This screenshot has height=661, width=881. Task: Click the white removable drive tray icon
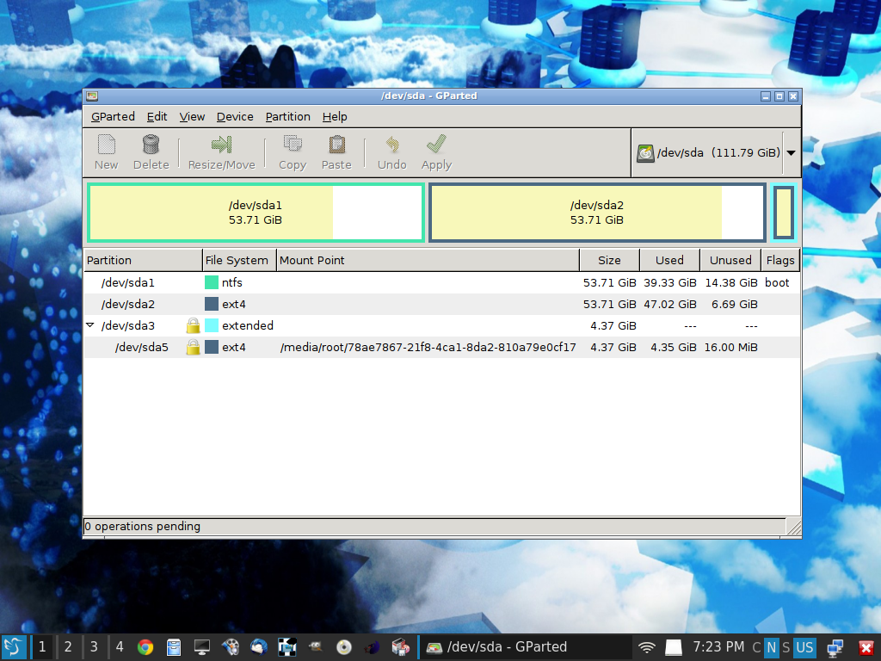pyautogui.click(x=673, y=647)
